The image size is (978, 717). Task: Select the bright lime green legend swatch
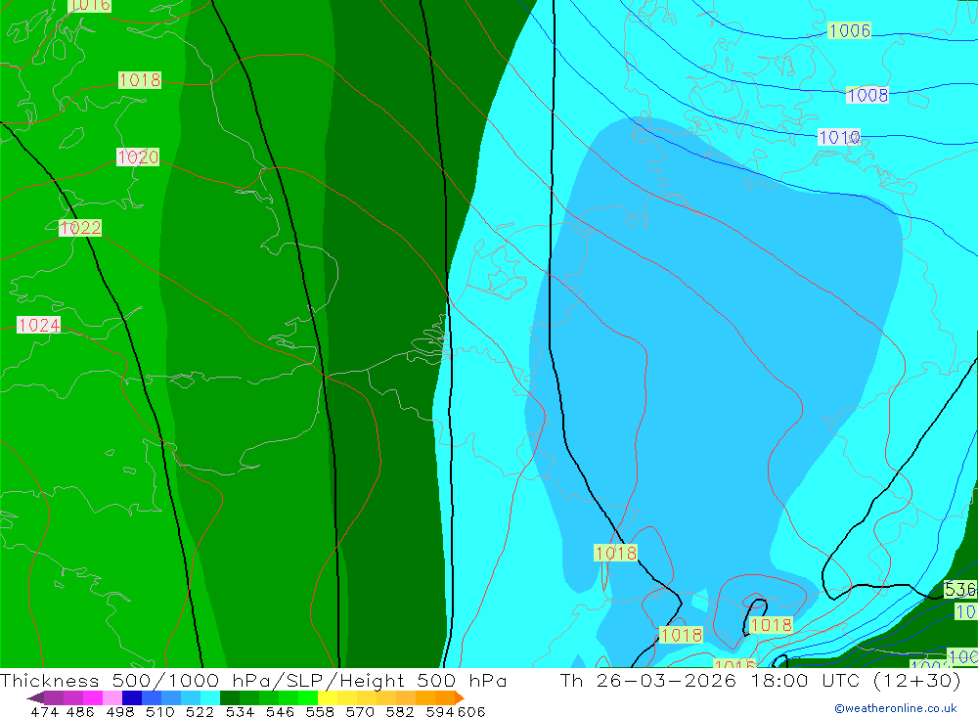[308, 697]
